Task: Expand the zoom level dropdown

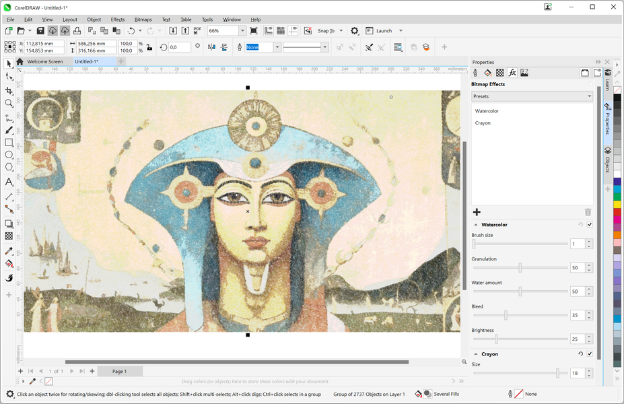Action: 242,31
